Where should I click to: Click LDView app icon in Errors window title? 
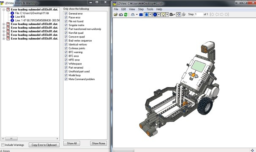(2, 3)
